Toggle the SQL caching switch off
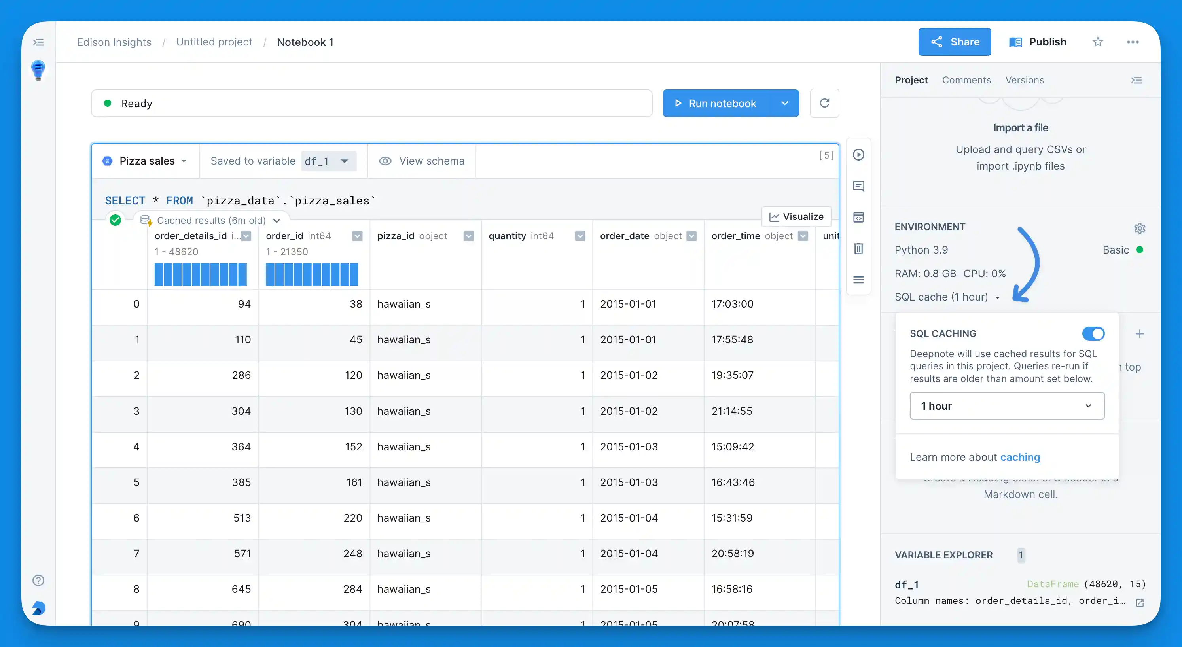1182x647 pixels. coord(1093,334)
